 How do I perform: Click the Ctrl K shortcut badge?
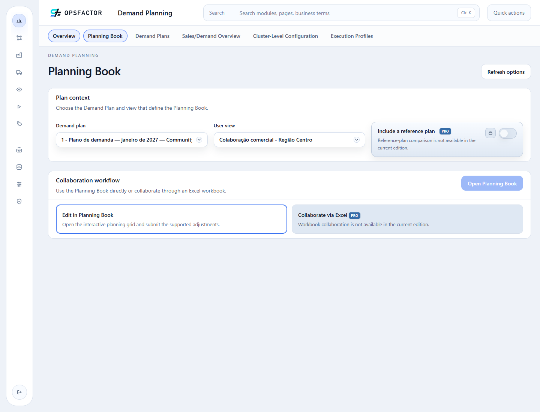(x=466, y=13)
